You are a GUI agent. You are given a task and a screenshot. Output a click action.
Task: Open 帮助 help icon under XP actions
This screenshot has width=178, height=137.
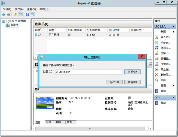pos(156,103)
